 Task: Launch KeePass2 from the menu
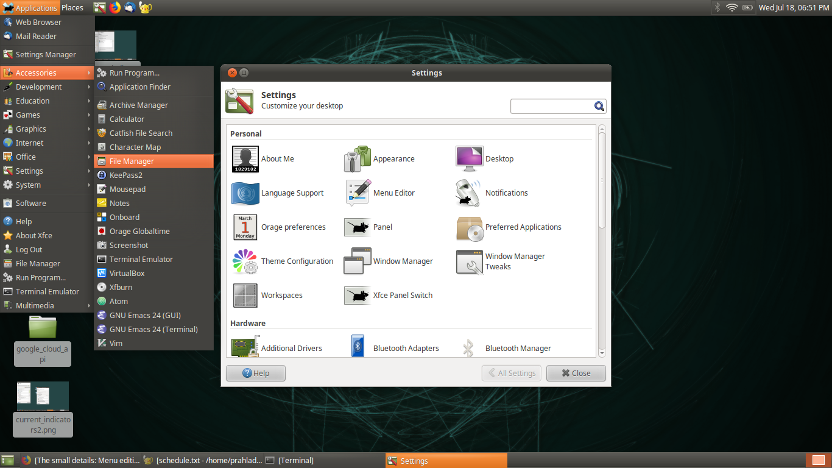(154, 175)
